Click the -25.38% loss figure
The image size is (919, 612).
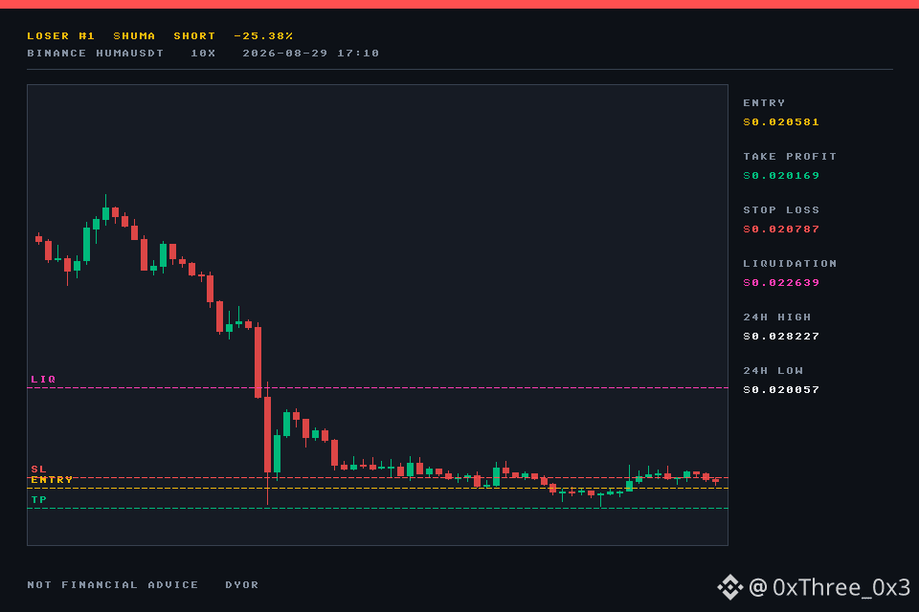point(263,36)
